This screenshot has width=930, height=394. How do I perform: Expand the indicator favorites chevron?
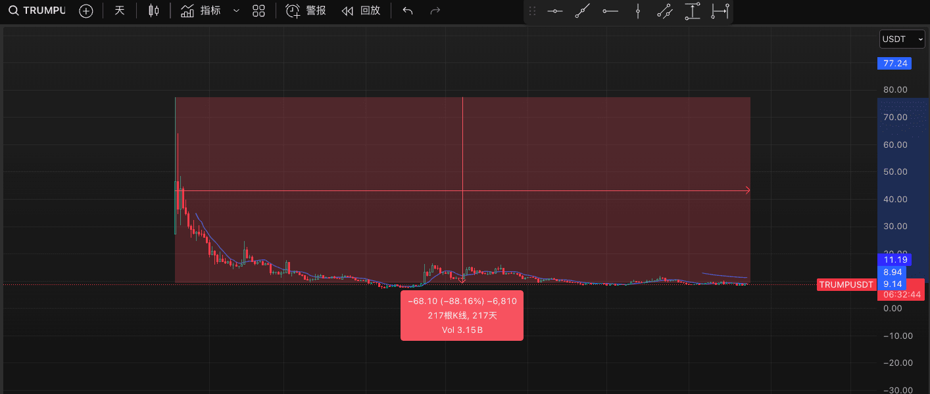tap(236, 11)
